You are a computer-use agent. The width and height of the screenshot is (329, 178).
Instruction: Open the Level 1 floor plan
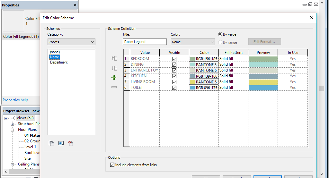click(30, 147)
